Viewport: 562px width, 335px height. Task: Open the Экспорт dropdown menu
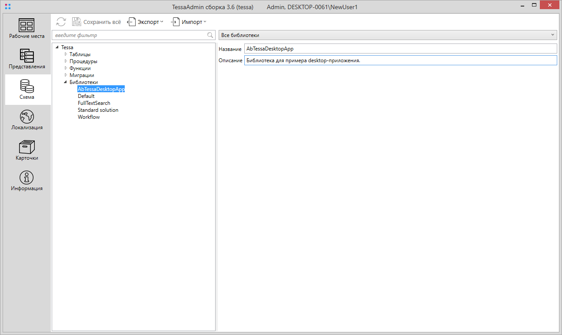click(145, 22)
